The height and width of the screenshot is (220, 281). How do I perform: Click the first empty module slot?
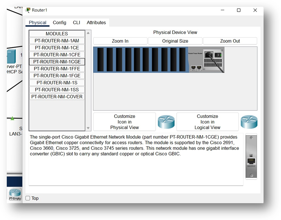(100, 60)
